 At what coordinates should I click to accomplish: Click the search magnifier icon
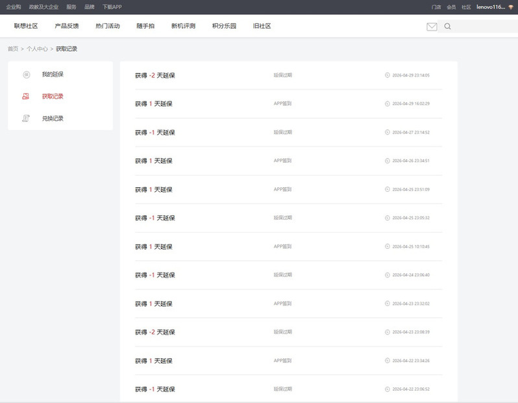point(447,27)
